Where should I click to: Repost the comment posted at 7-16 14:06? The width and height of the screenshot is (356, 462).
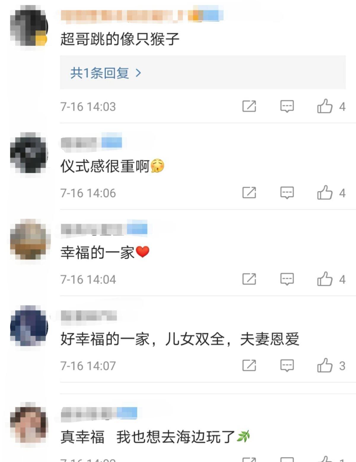[249, 193]
